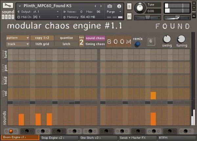Select the pan row label
197x141 pixels.
click(6, 68)
